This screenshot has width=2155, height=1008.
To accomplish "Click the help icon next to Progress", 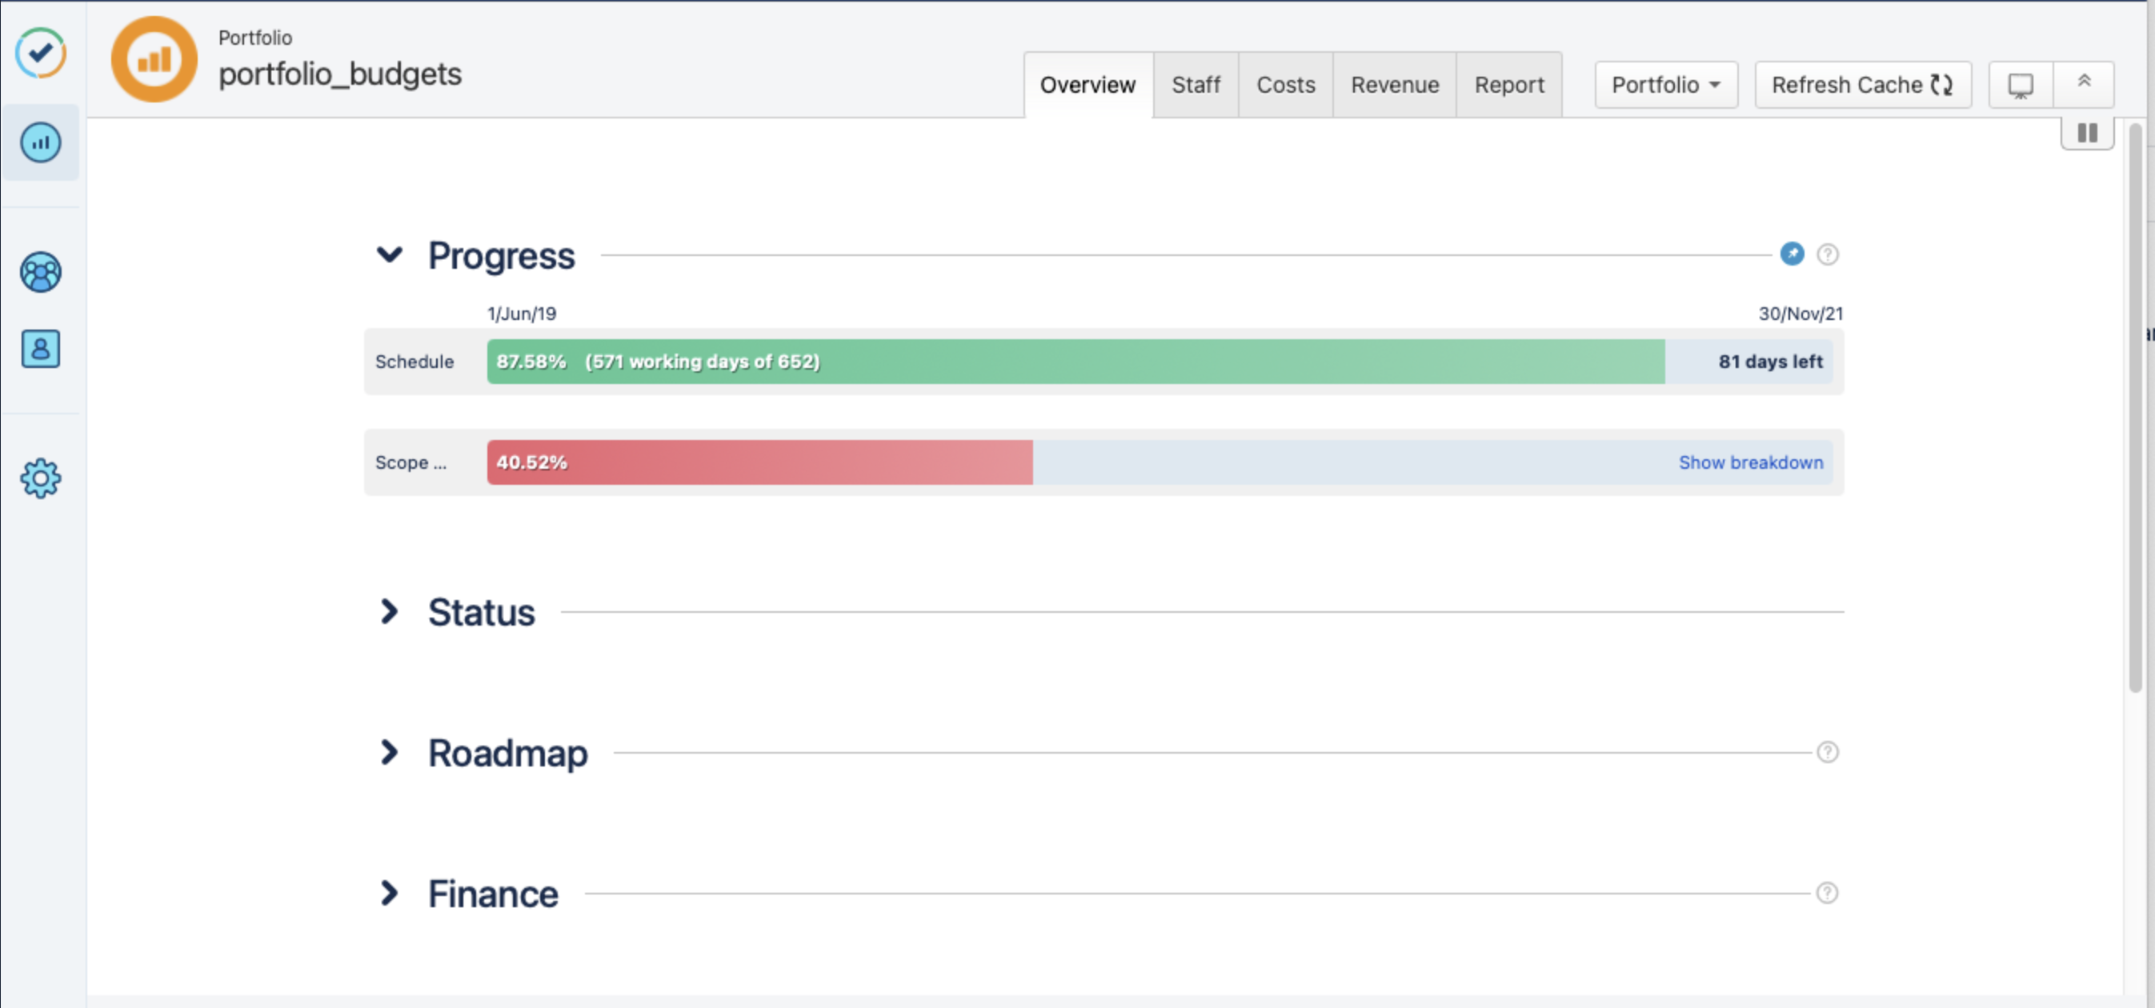I will tap(1827, 254).
